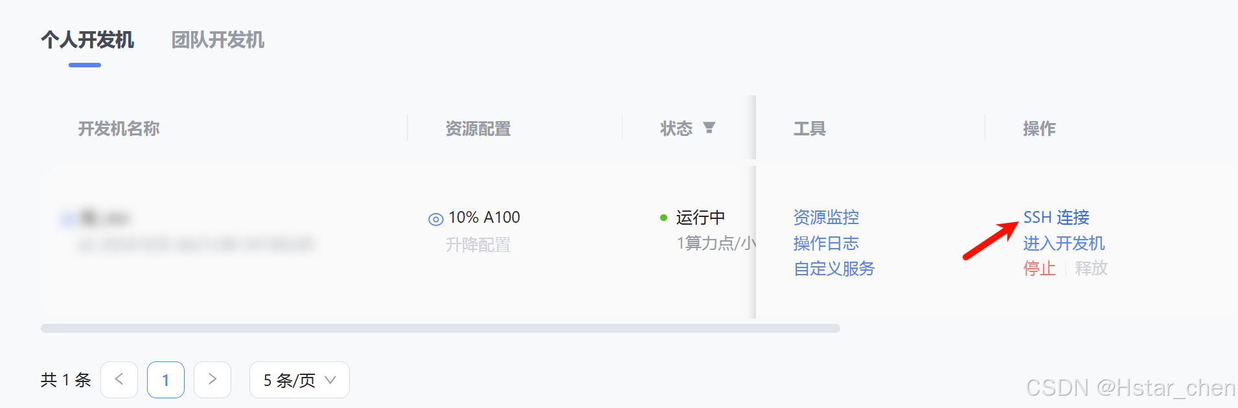Image resolution: width=1238 pixels, height=408 pixels.
Task: Select the previous page arrow
Action: tap(119, 380)
